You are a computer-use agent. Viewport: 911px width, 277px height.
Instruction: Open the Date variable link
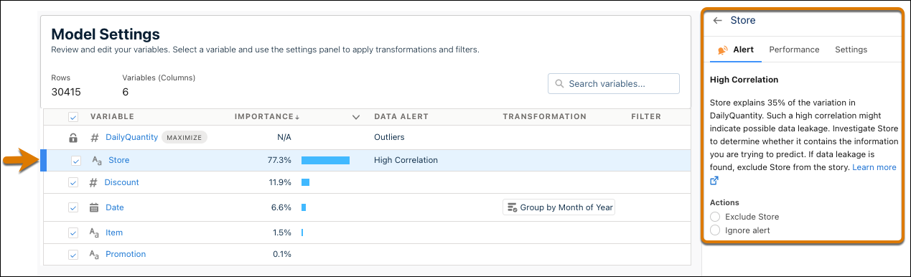pos(115,207)
